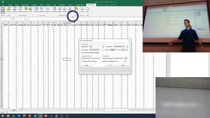Click the Data range selector button
Image resolution: width=210 pixels, height=118 pixels.
click(103, 50)
